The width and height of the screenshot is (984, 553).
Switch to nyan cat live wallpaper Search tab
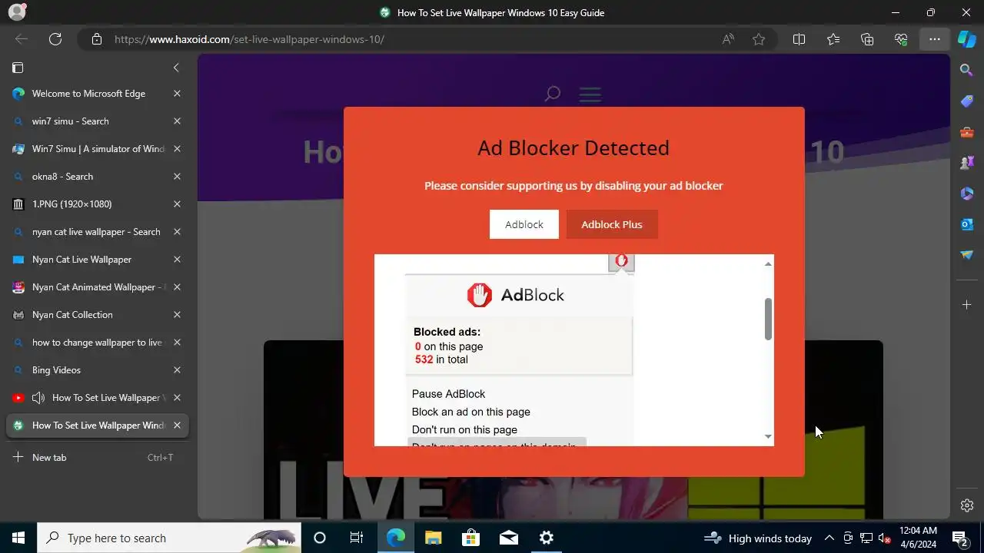tap(96, 232)
